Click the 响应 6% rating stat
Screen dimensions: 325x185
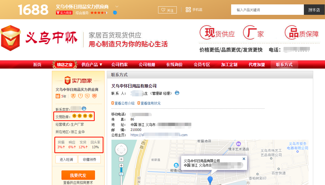point(72,145)
